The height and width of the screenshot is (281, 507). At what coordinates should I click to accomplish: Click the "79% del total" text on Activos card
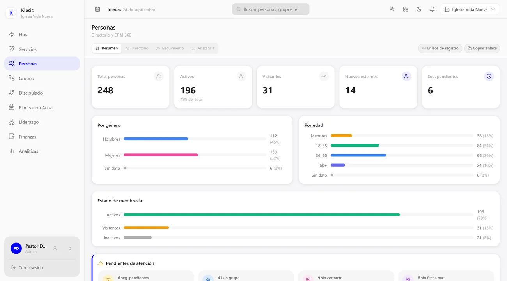click(x=191, y=100)
